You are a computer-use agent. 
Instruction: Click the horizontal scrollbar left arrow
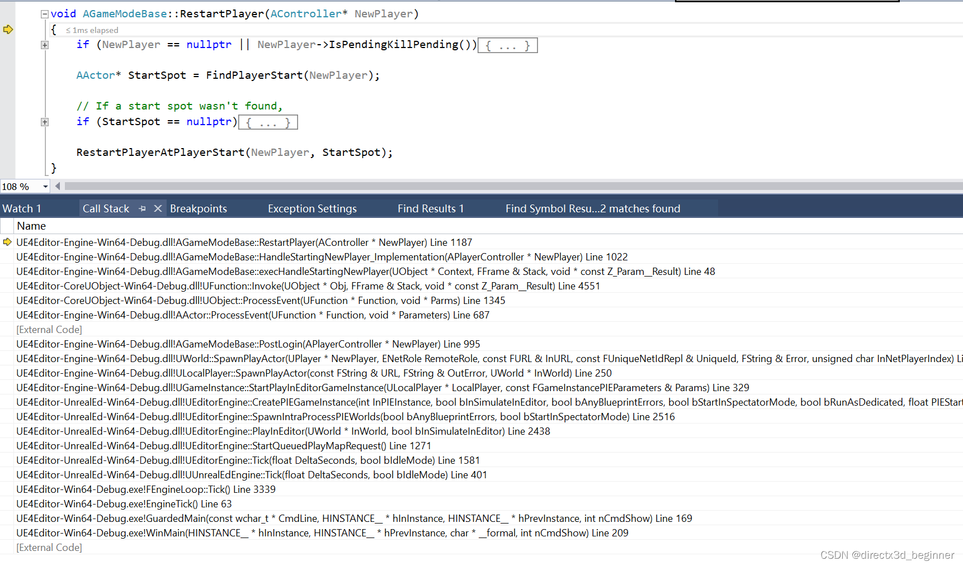point(58,186)
